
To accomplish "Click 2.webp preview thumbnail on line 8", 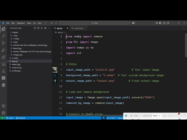I will pyautogui.click(x=55, y=75).
